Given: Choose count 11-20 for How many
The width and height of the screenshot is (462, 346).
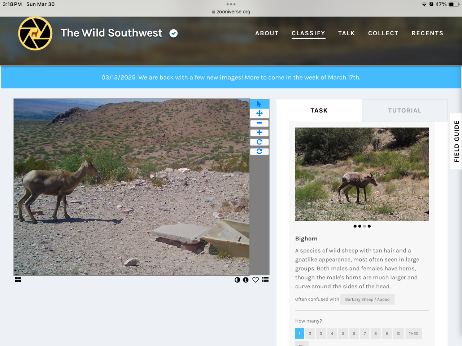Looking at the screenshot, I should click(414, 333).
